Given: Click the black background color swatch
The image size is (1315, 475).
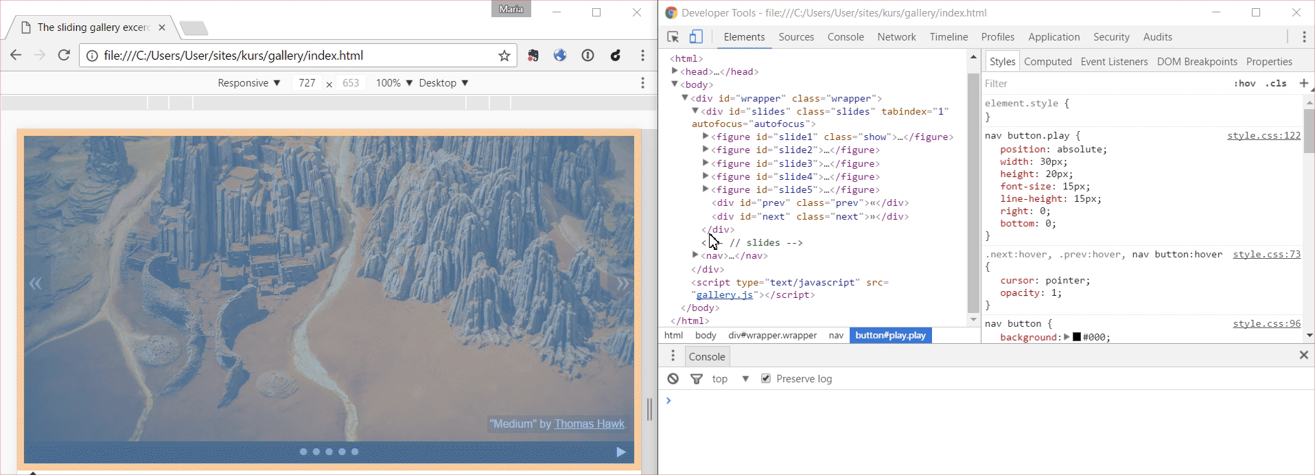Looking at the screenshot, I should click(x=1077, y=337).
